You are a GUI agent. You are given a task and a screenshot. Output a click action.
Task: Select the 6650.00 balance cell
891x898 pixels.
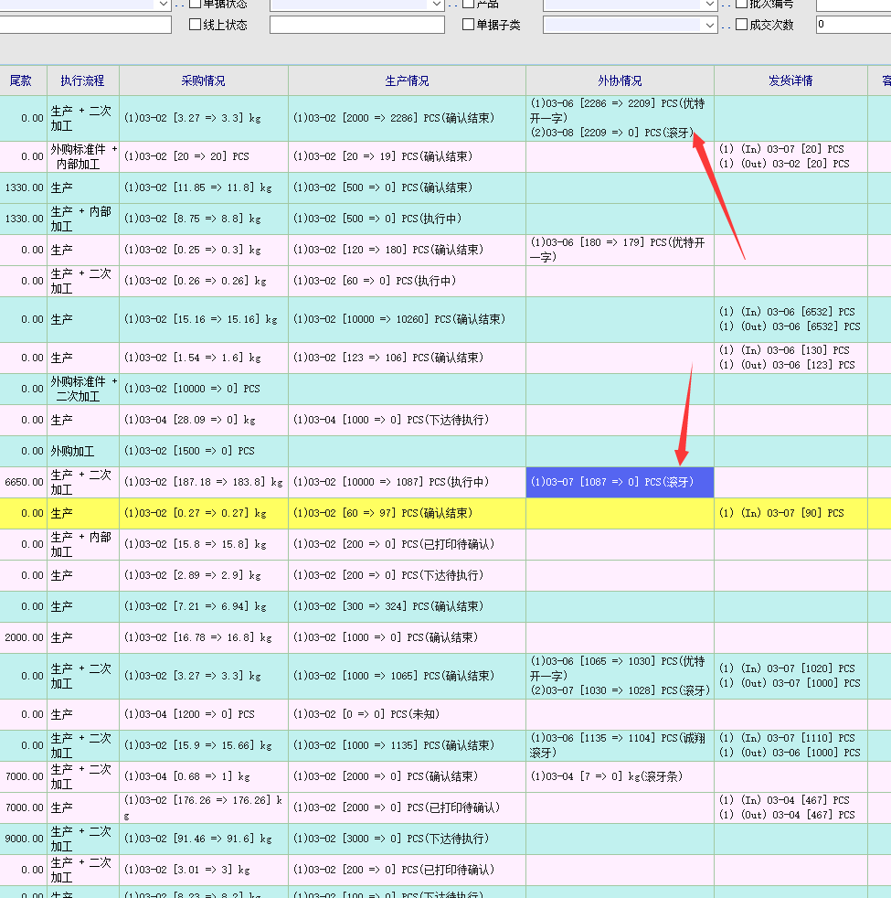23,482
